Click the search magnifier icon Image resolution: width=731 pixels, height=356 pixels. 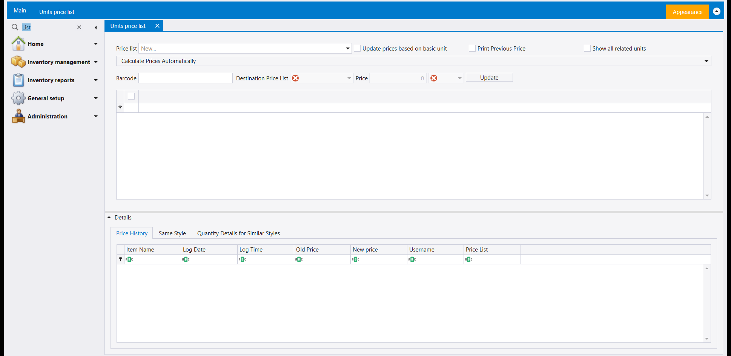coord(15,27)
